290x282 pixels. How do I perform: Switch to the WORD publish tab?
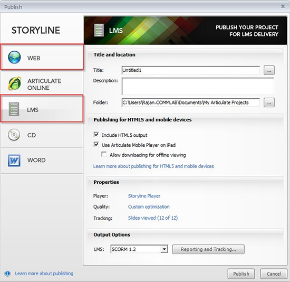pyautogui.click(x=42, y=161)
